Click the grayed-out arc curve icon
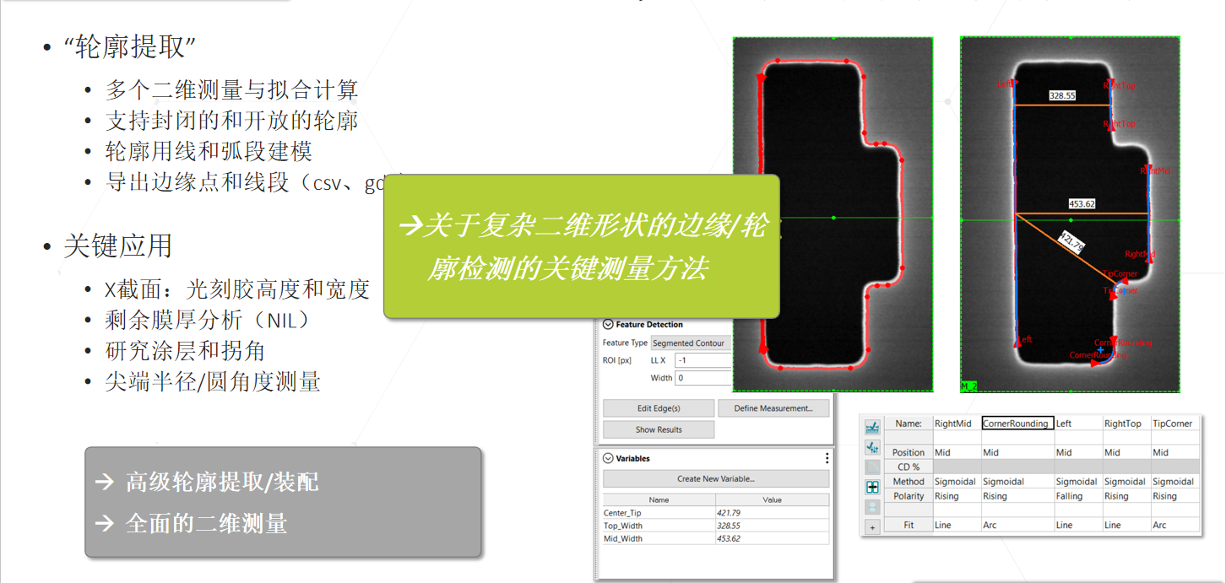This screenshot has width=1226, height=583. [872, 467]
